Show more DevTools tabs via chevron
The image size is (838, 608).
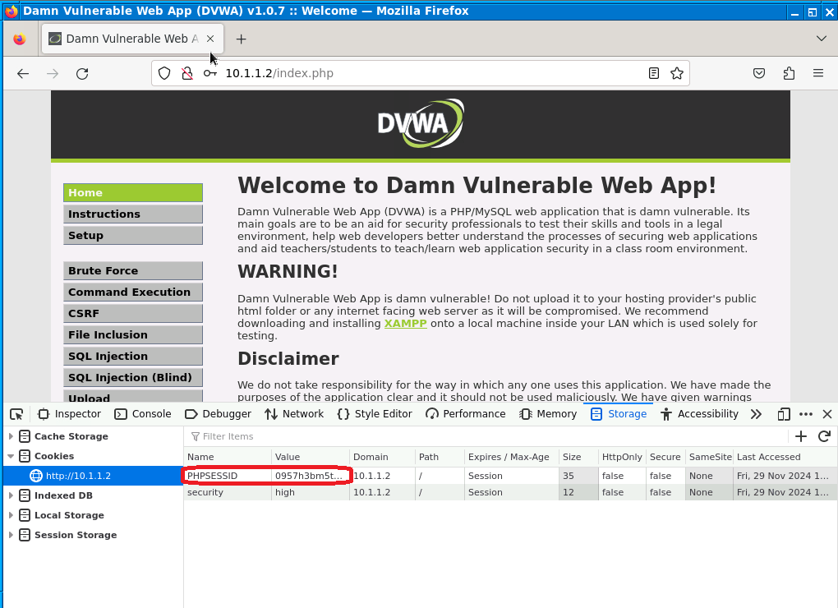coord(756,414)
